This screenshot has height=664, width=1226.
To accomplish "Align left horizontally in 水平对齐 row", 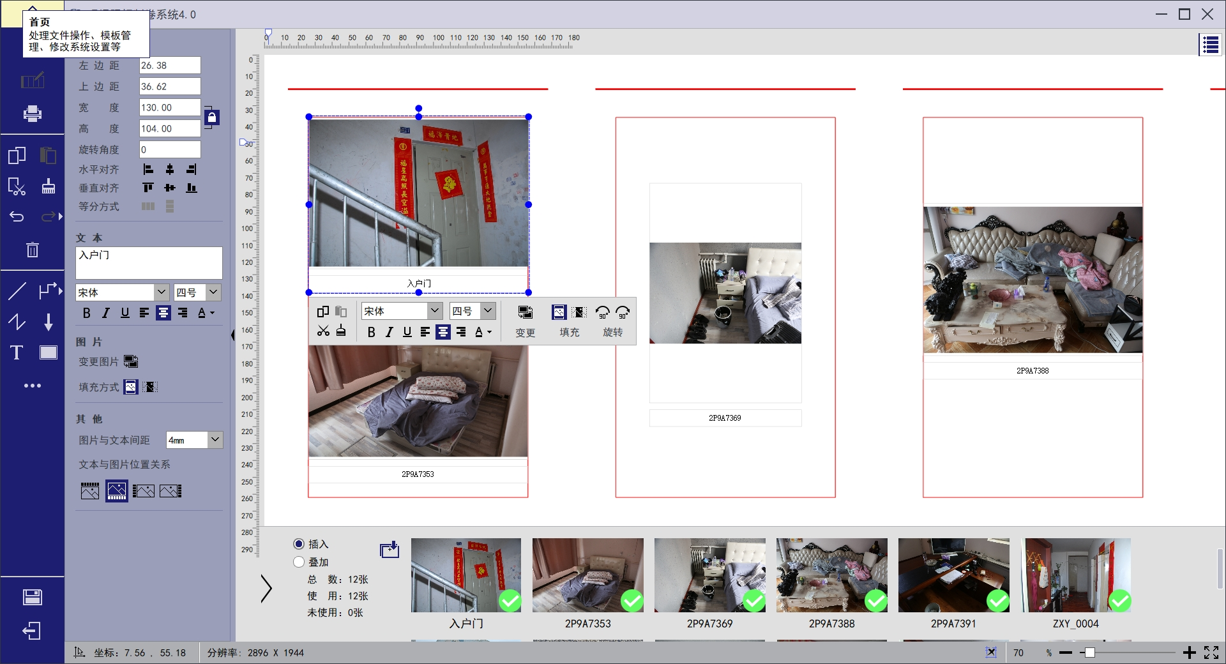I will [148, 169].
